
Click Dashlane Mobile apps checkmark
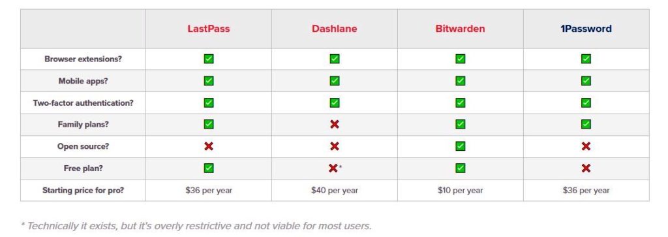point(335,80)
